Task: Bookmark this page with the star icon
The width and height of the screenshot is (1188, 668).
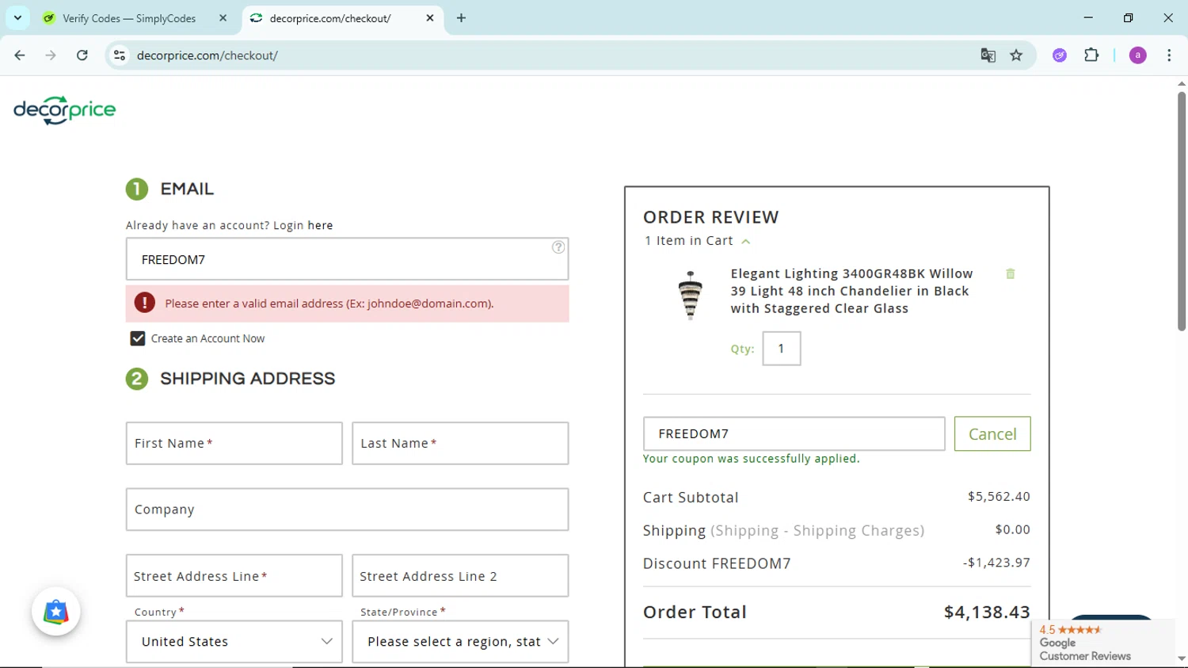Action: (x=1016, y=55)
